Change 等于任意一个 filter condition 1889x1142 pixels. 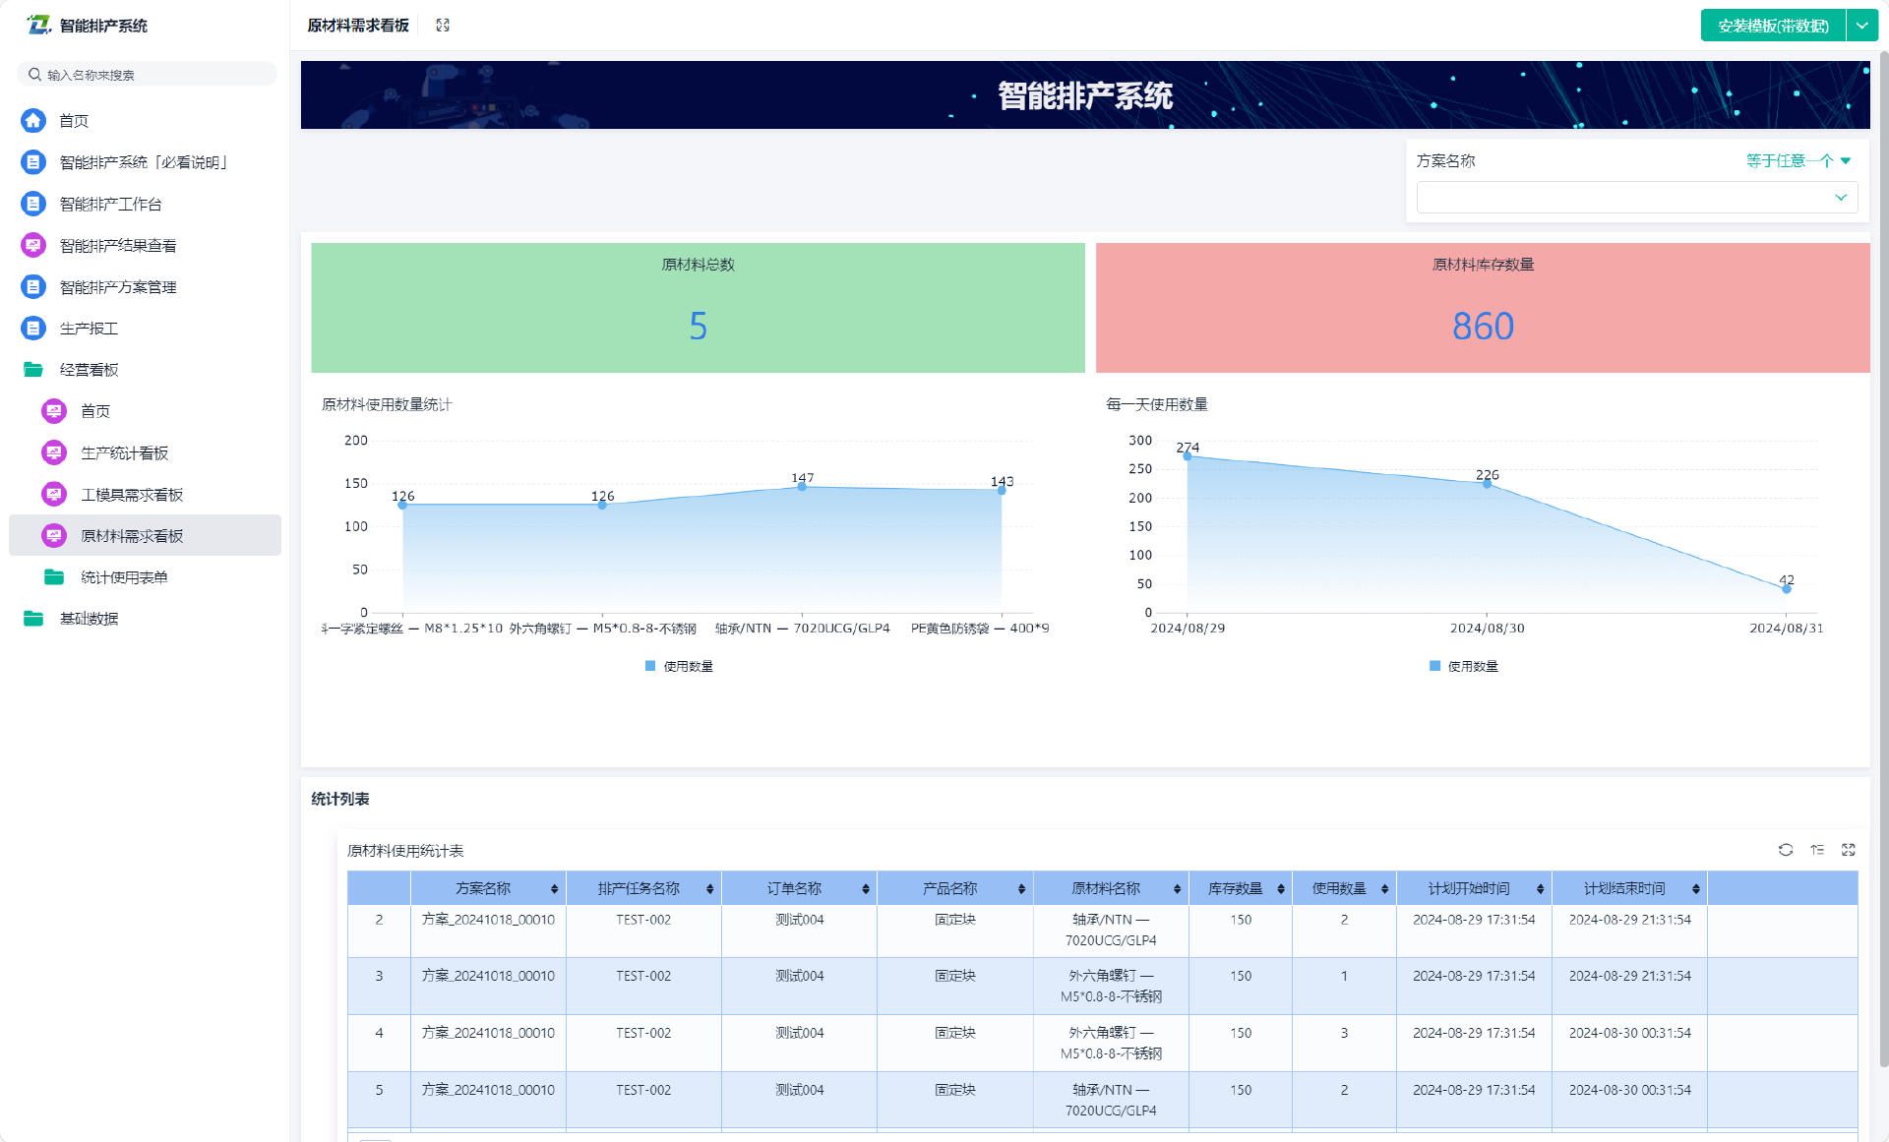pos(1798,161)
